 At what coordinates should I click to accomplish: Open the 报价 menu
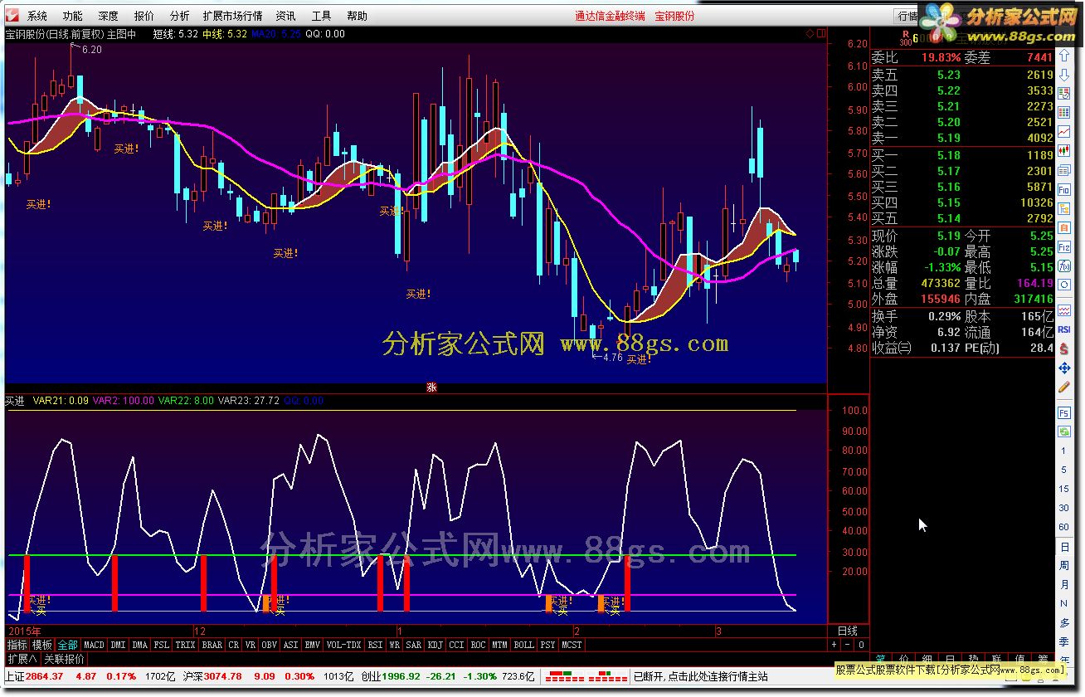point(144,16)
